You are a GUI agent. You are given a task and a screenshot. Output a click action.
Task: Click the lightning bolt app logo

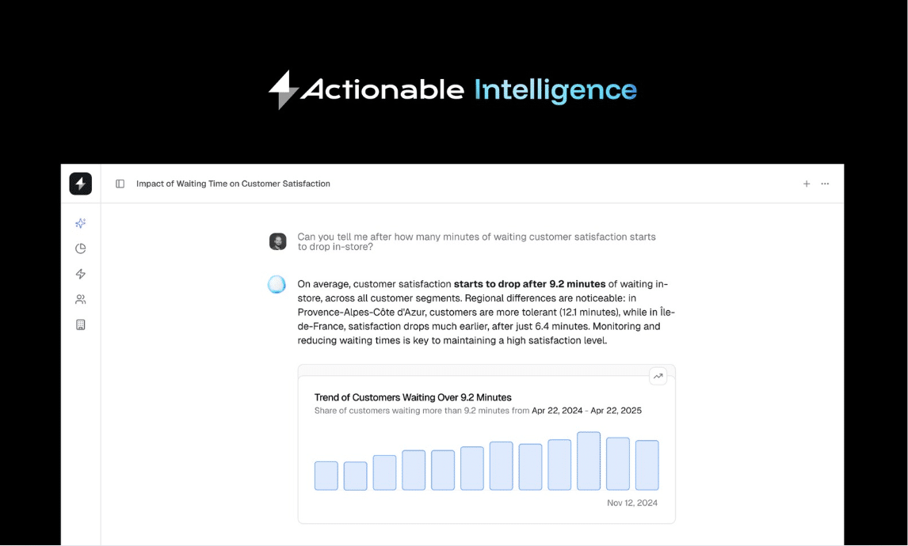[x=81, y=184]
